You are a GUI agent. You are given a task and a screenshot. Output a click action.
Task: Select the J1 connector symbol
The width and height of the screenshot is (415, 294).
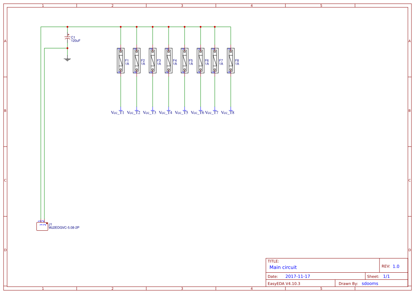coord(42,226)
